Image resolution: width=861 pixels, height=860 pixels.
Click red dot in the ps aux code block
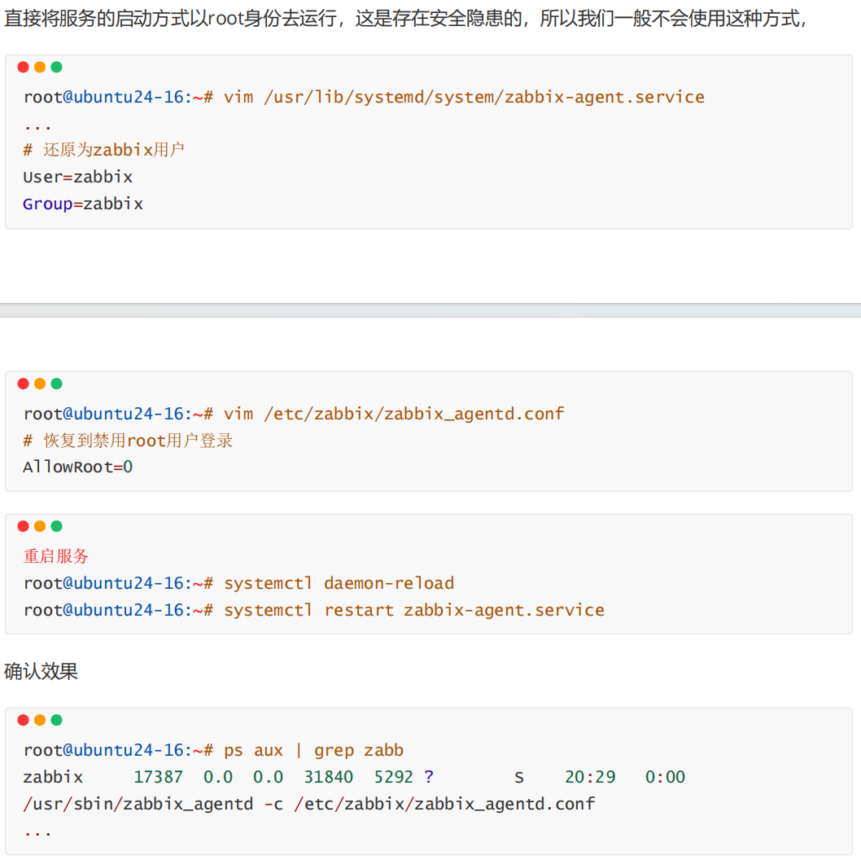pyautogui.click(x=23, y=720)
